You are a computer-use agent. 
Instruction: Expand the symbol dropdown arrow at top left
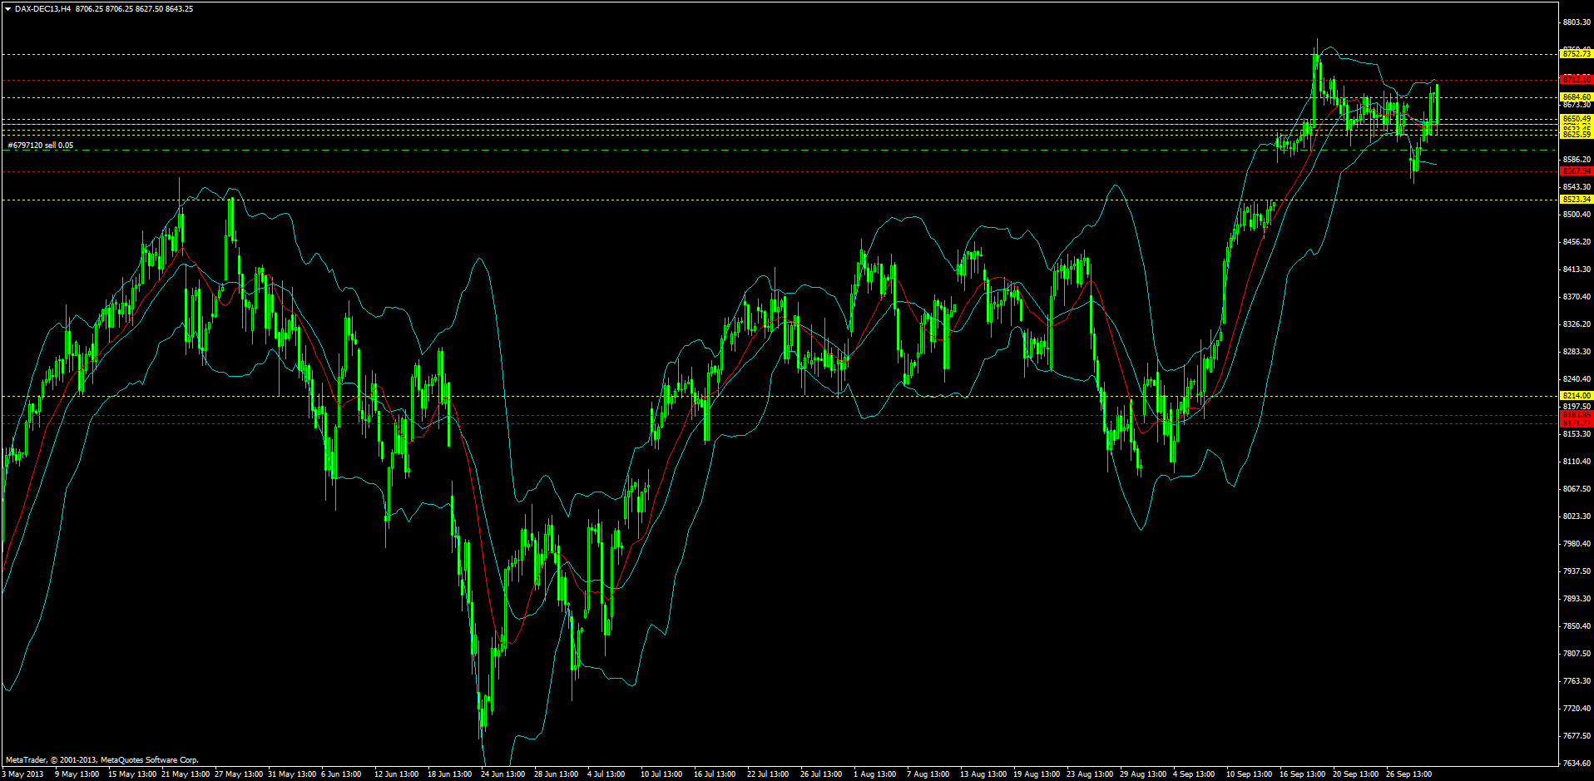[x=8, y=8]
